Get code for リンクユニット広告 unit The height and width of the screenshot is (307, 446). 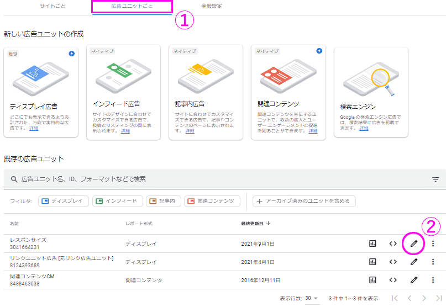tap(393, 262)
